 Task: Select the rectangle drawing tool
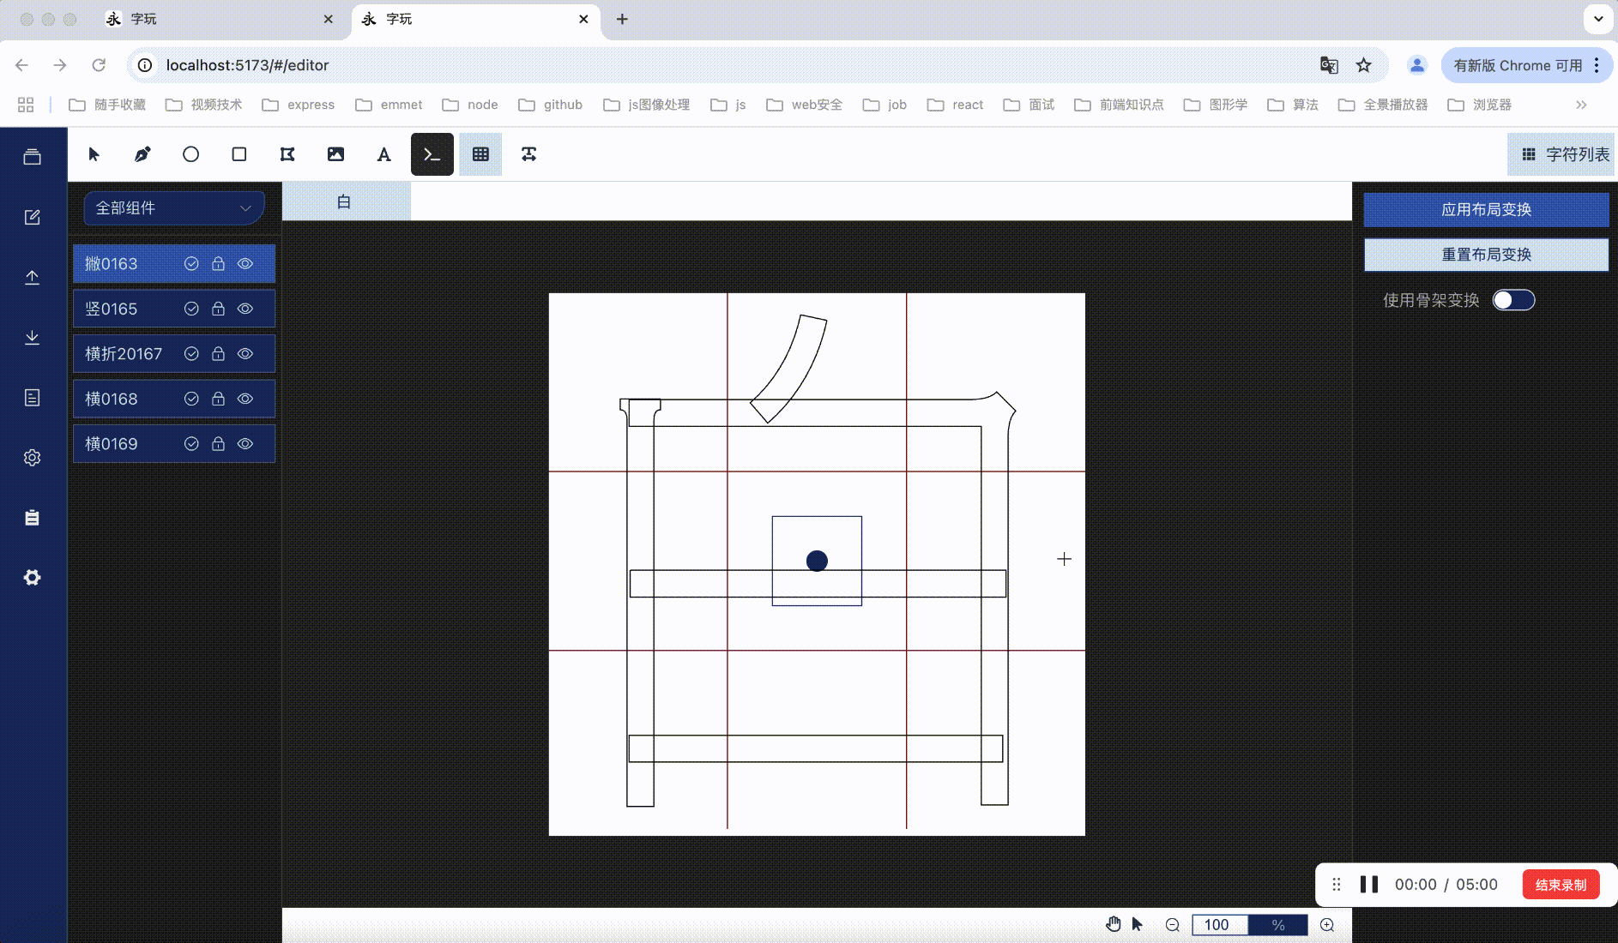click(238, 154)
